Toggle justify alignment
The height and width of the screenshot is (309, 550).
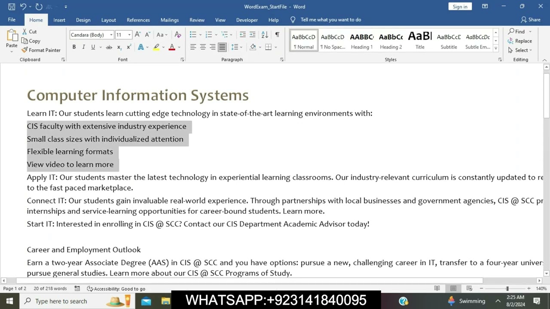[x=222, y=47]
